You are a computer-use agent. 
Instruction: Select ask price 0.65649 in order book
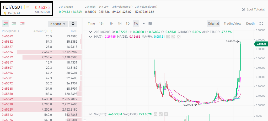[7, 36]
